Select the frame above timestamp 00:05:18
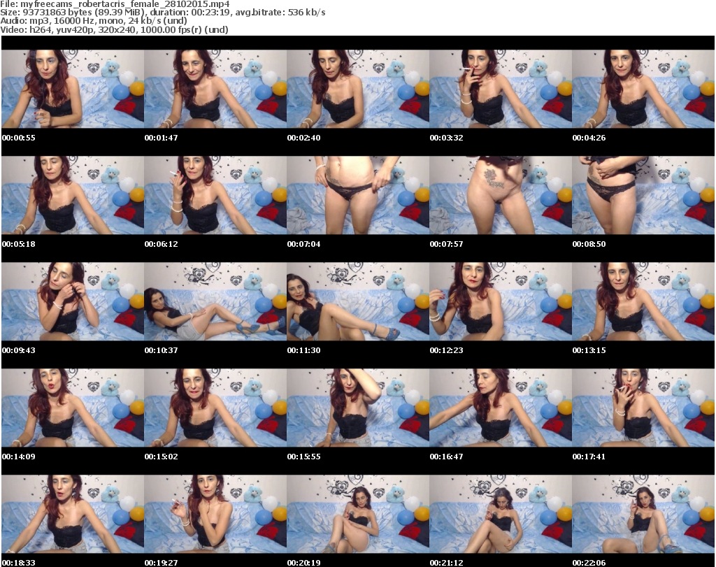The width and height of the screenshot is (716, 567). (73, 195)
